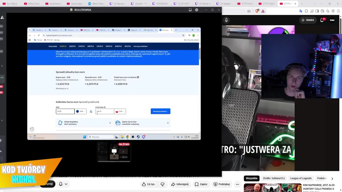Screen dimensions: 342x192
Task: Click the info icon beside Średni kurs euro
Action: [x=138, y=77]
